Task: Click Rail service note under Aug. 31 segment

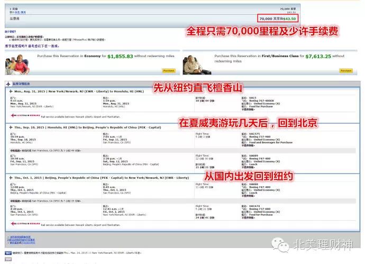Action: 80,117
